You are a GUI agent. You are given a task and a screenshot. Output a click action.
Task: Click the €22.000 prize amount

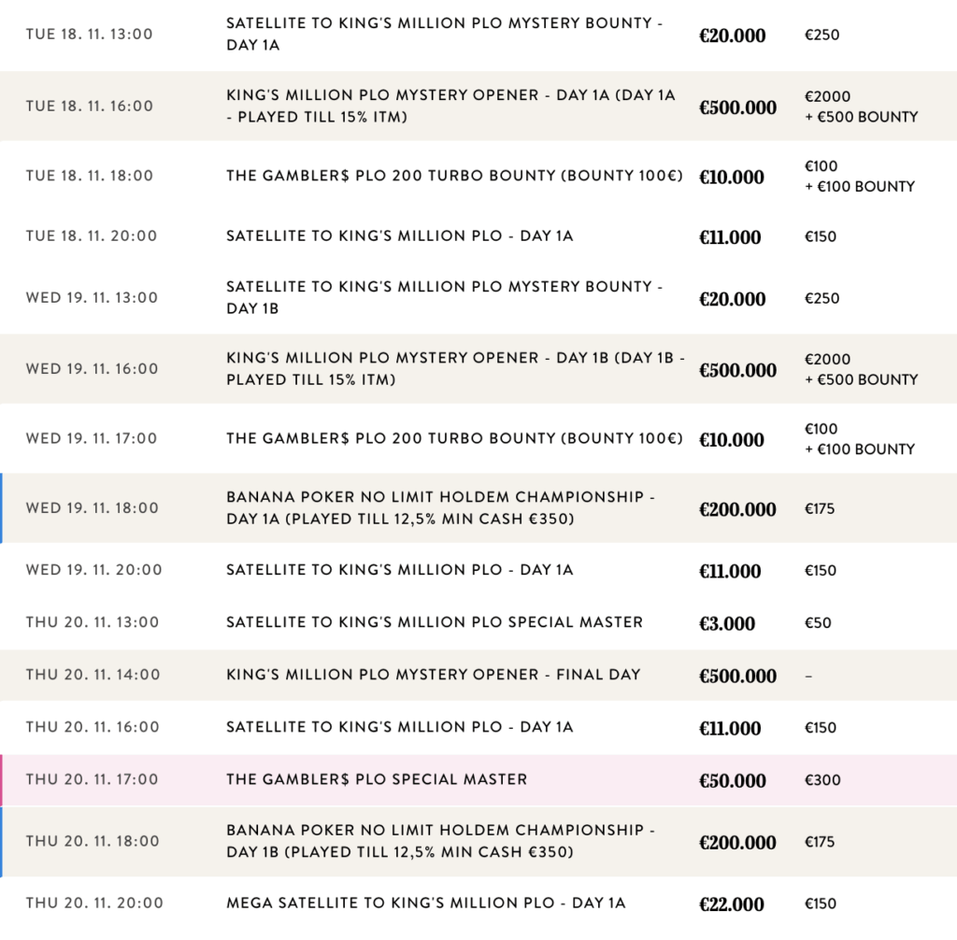(731, 904)
